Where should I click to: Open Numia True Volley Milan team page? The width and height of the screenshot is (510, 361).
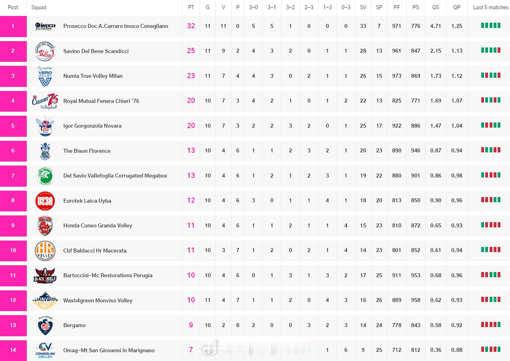click(x=93, y=76)
